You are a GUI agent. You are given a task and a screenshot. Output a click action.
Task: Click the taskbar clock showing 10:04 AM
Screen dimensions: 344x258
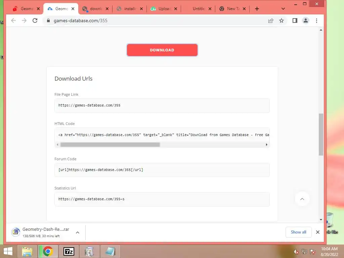pyautogui.click(x=329, y=252)
